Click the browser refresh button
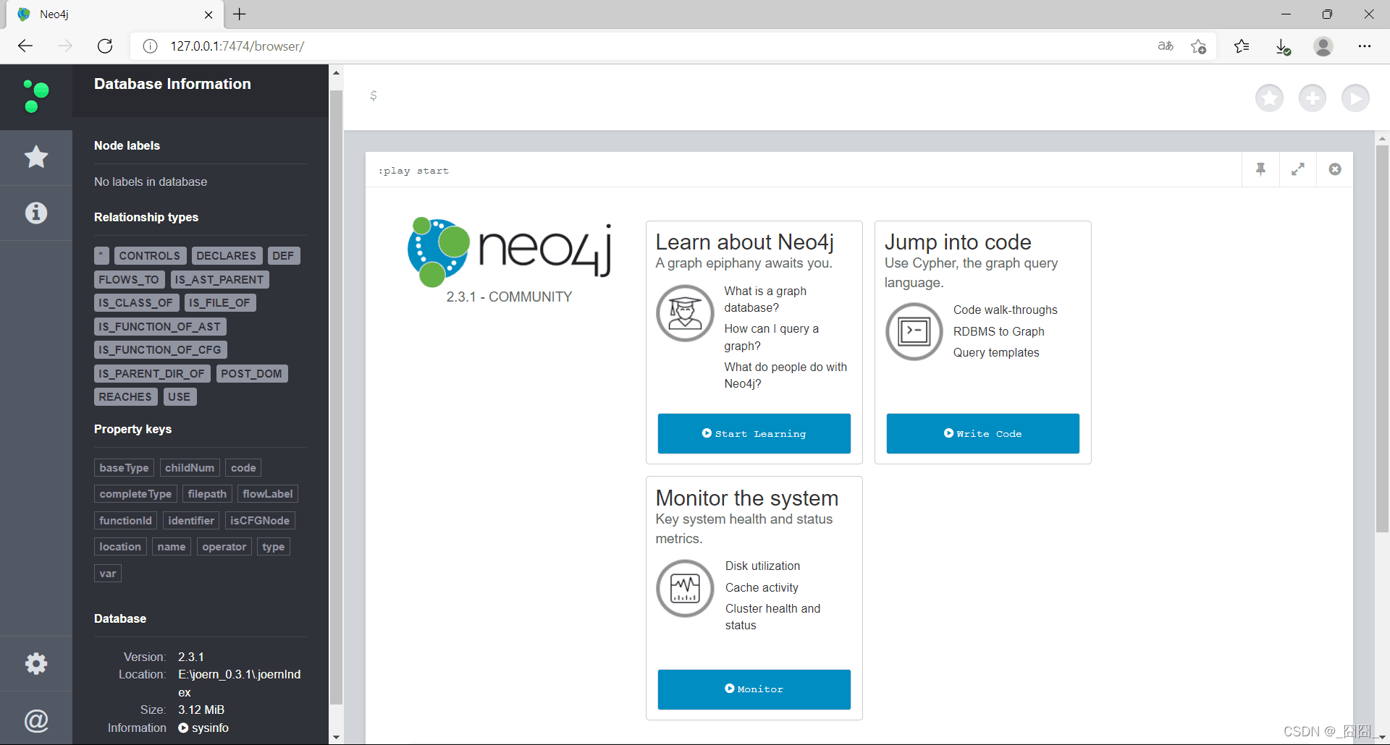This screenshot has width=1390, height=745. coord(105,46)
